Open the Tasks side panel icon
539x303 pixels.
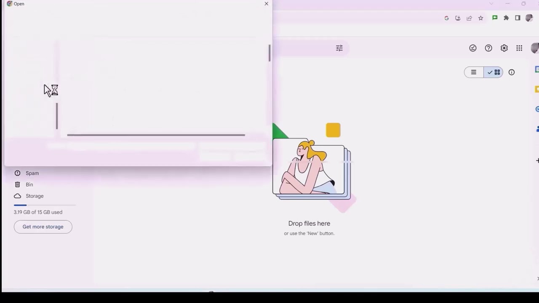537,109
